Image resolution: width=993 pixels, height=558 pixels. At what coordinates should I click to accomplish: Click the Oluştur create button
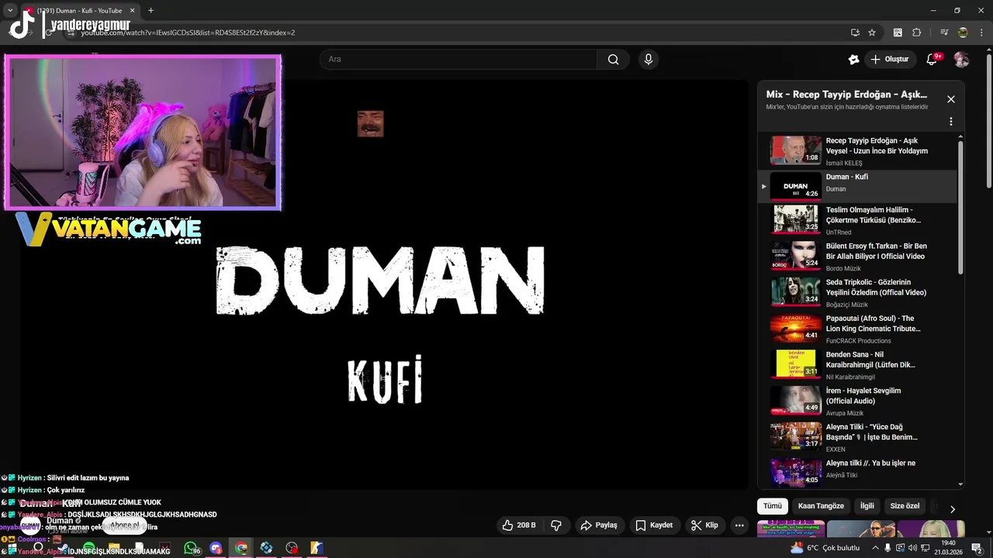pos(889,60)
